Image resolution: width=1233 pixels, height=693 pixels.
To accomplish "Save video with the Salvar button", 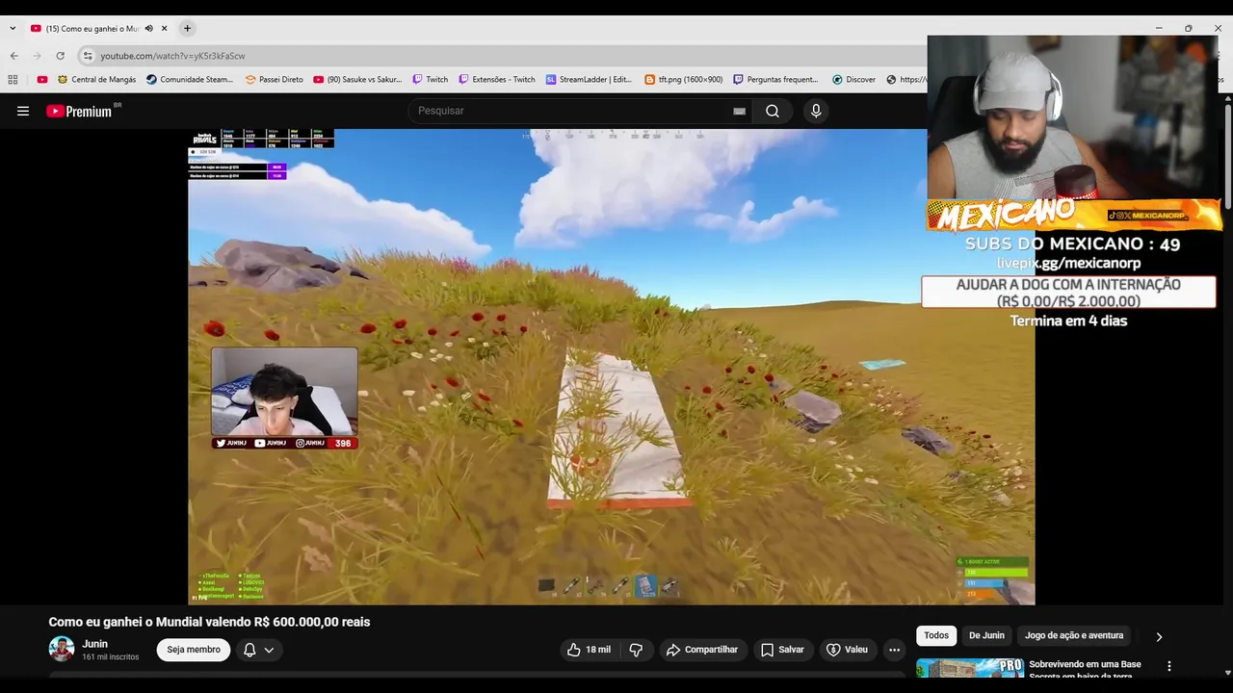I will pos(782,650).
